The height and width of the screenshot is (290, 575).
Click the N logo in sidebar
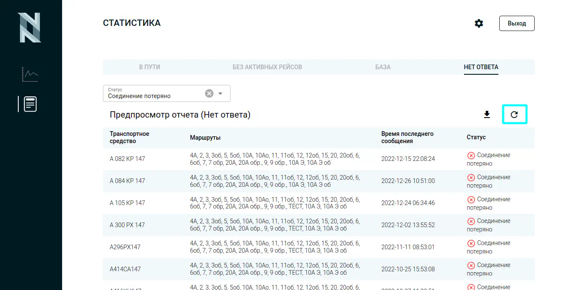click(x=29, y=28)
